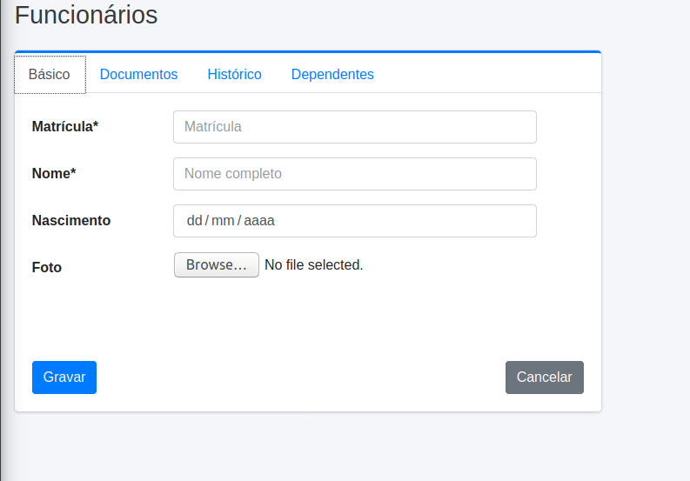Click into the Nome completo field
690x481 pixels.
[355, 174]
